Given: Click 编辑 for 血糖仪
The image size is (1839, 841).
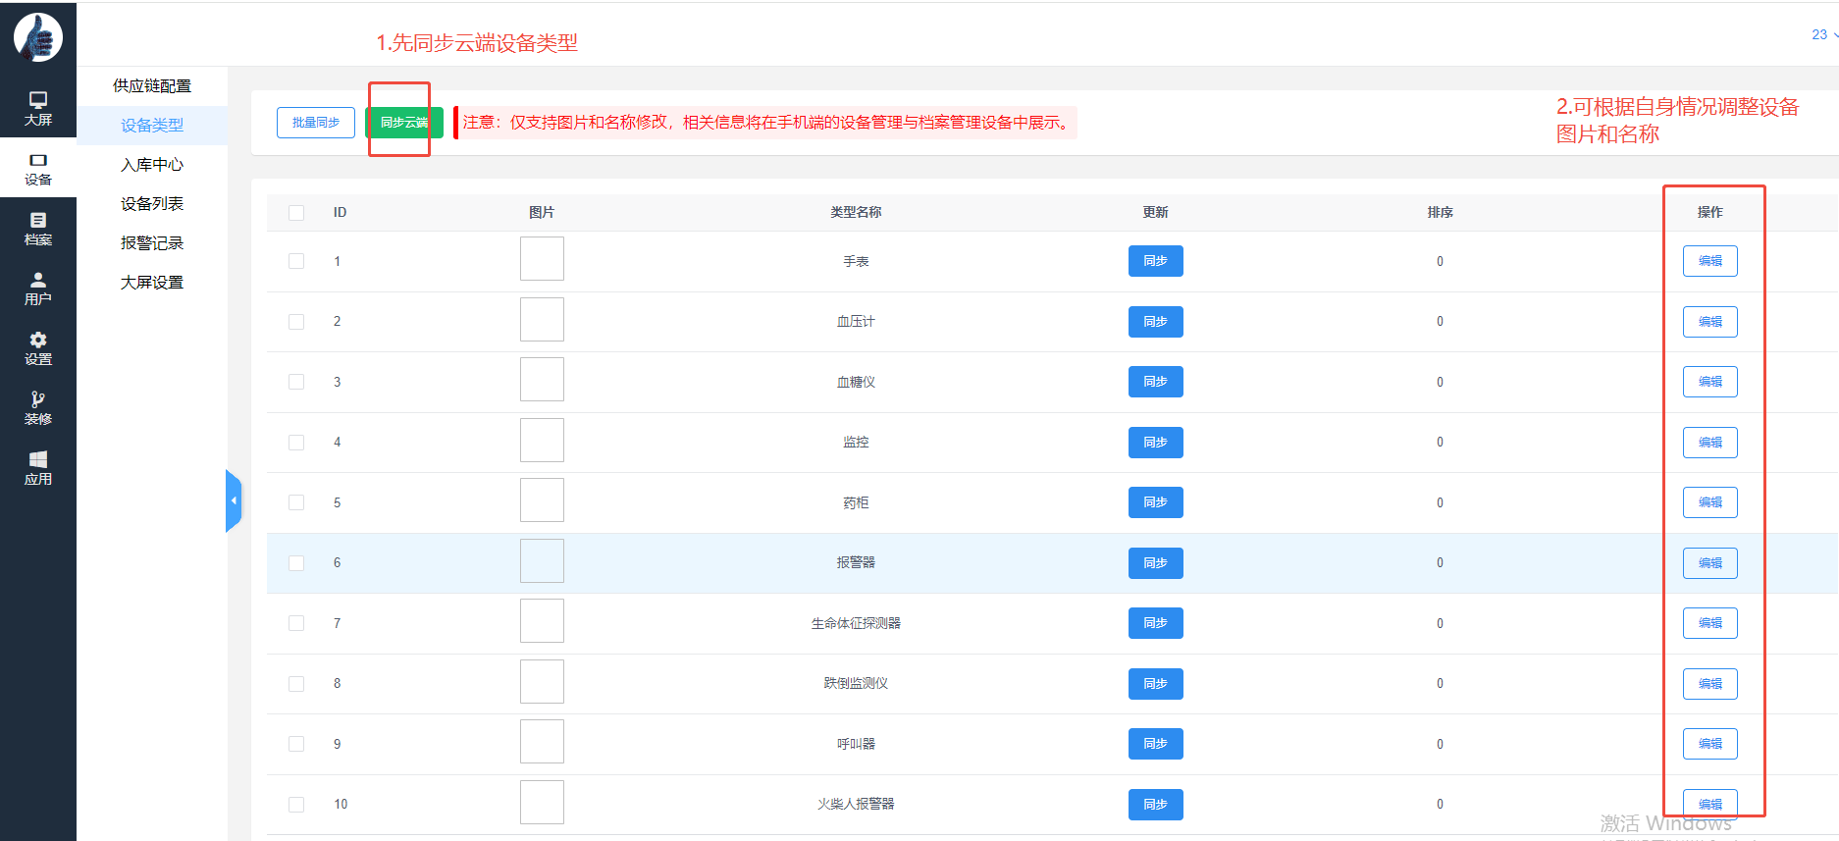Looking at the screenshot, I should (x=1710, y=382).
